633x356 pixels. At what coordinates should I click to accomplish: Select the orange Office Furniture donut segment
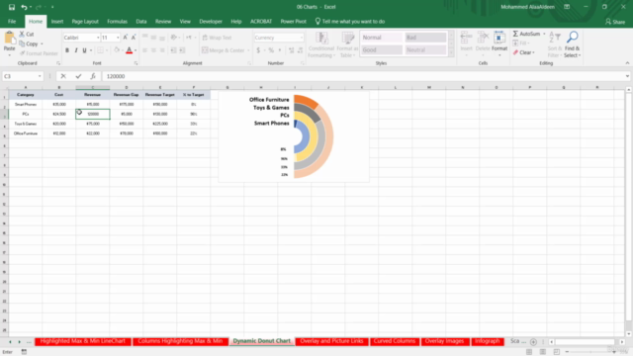click(307, 101)
